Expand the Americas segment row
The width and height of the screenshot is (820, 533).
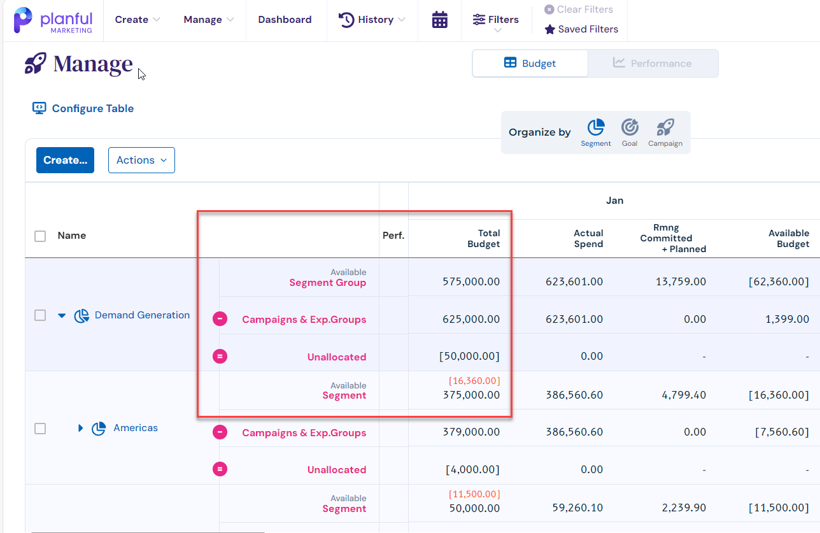click(80, 429)
